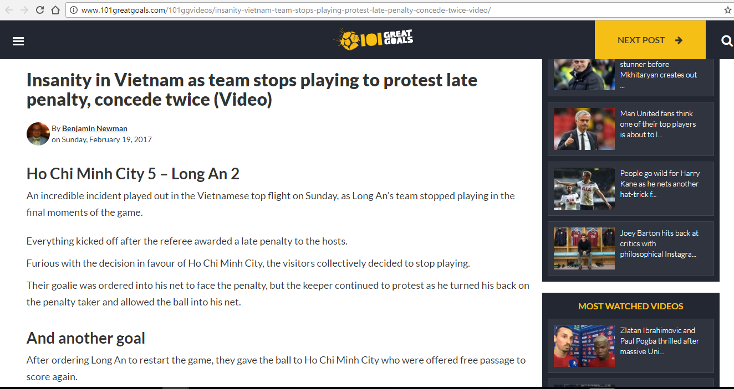Viewport: 734px width, 389px height.
Task: Click the 101 Great Goals logo
Action: click(373, 39)
